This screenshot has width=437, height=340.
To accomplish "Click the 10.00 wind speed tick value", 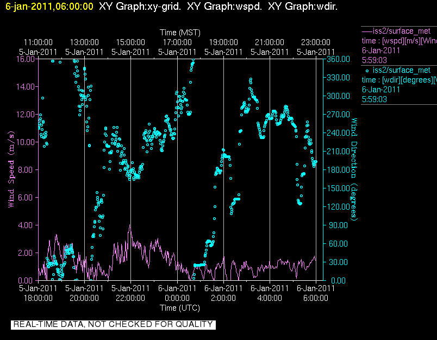I will tap(26, 142).
